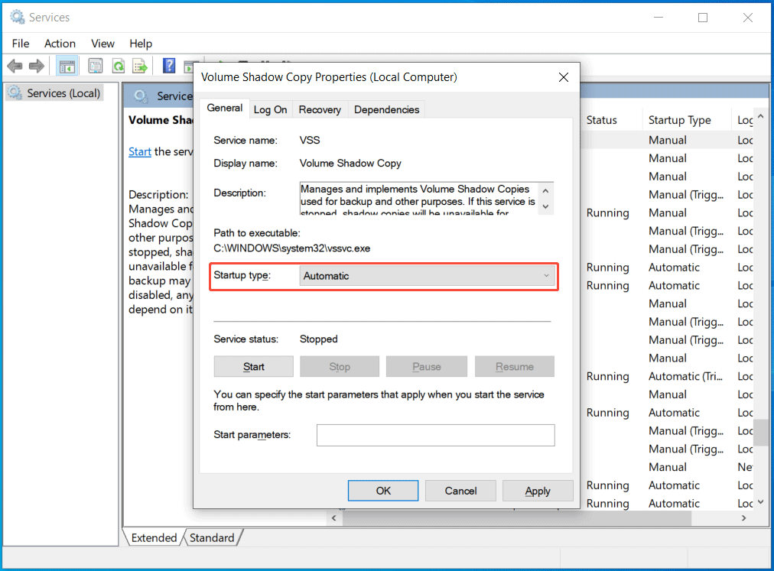The image size is (774, 571).
Task: Click the horizontal scrollbar left arrow
Action: (x=333, y=517)
